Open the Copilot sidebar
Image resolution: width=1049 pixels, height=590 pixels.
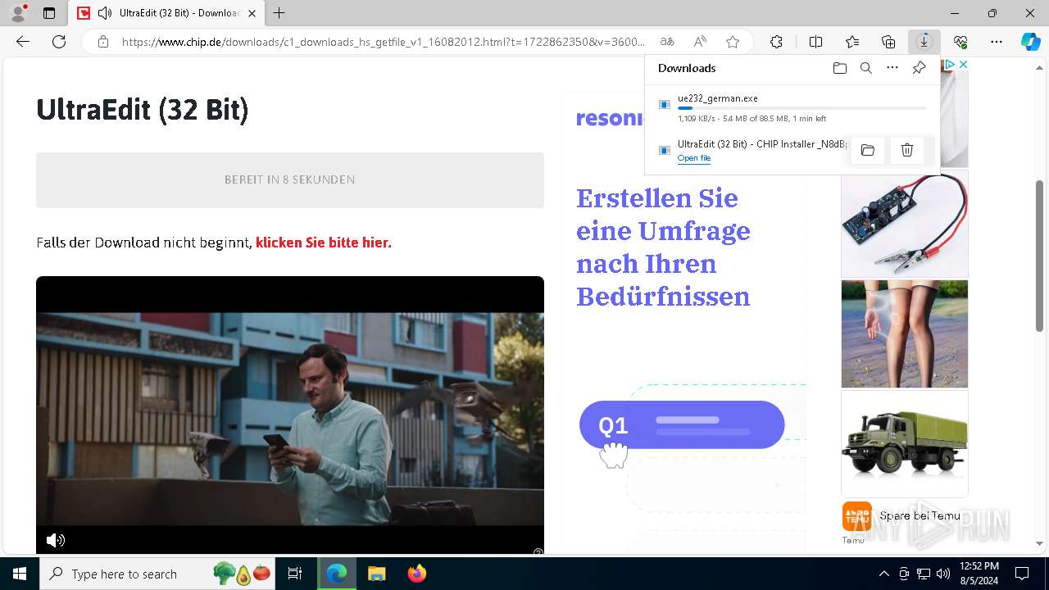1031,42
